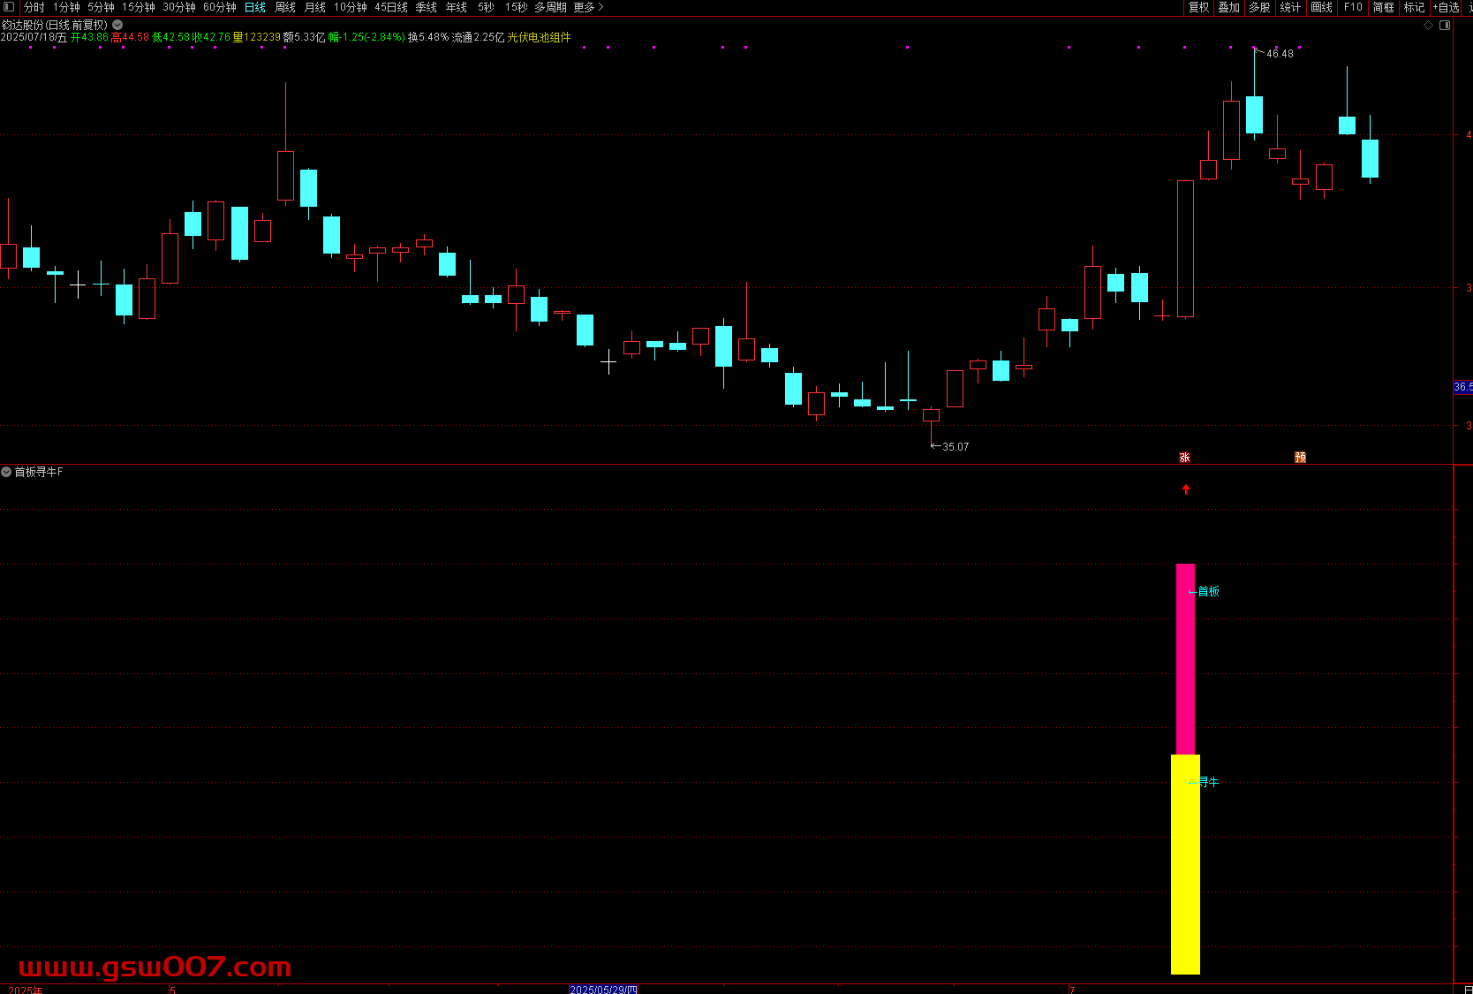Click the 换5.48% turnover value
Screen dimensions: 1473x994
[428, 37]
